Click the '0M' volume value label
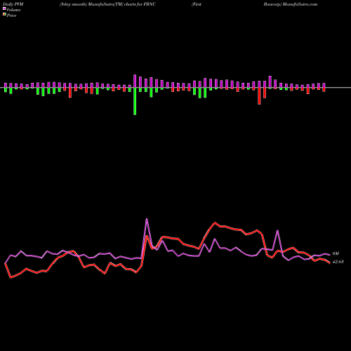The image size is (351, 351). 336,253
